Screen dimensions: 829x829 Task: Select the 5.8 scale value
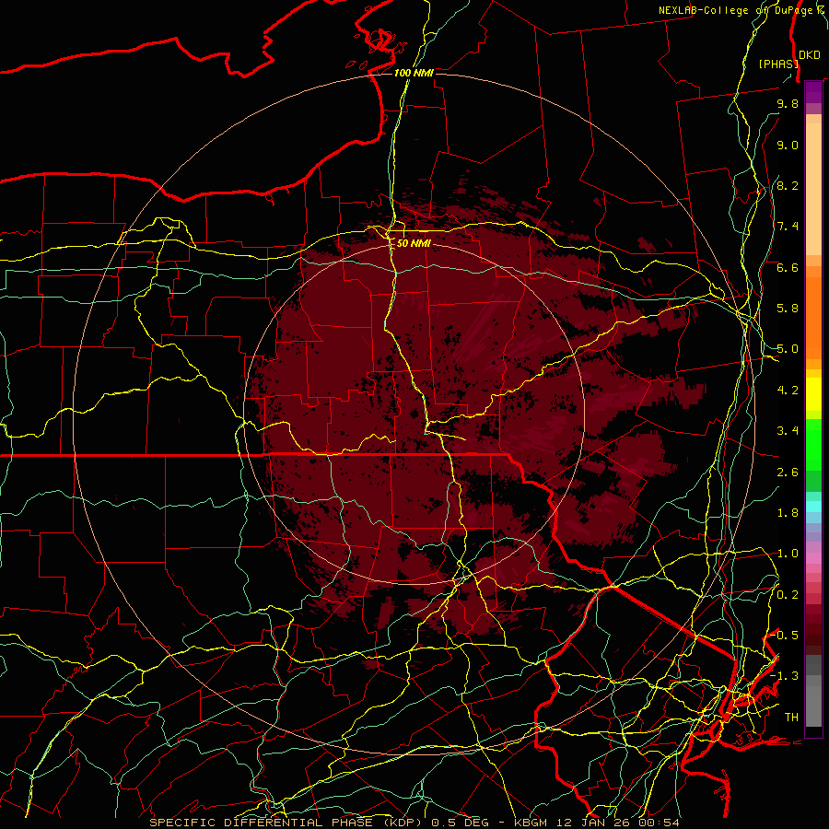pos(788,309)
